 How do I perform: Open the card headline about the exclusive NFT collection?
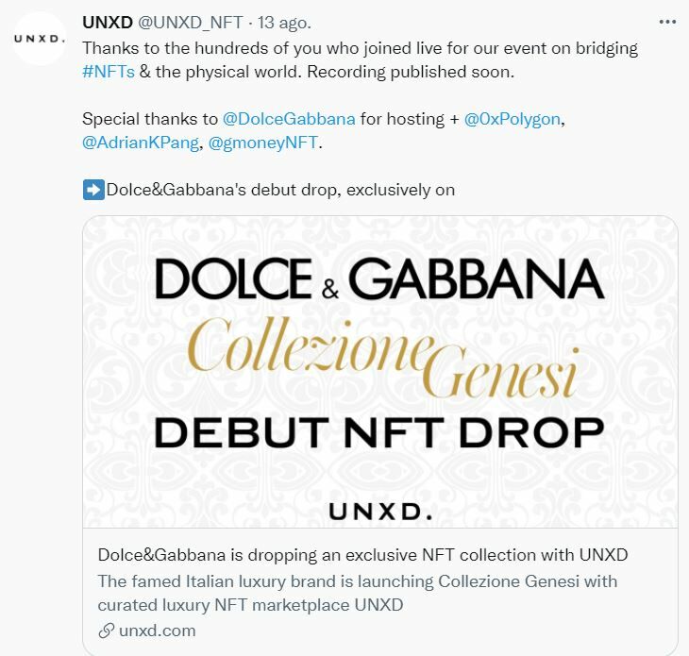(x=362, y=554)
